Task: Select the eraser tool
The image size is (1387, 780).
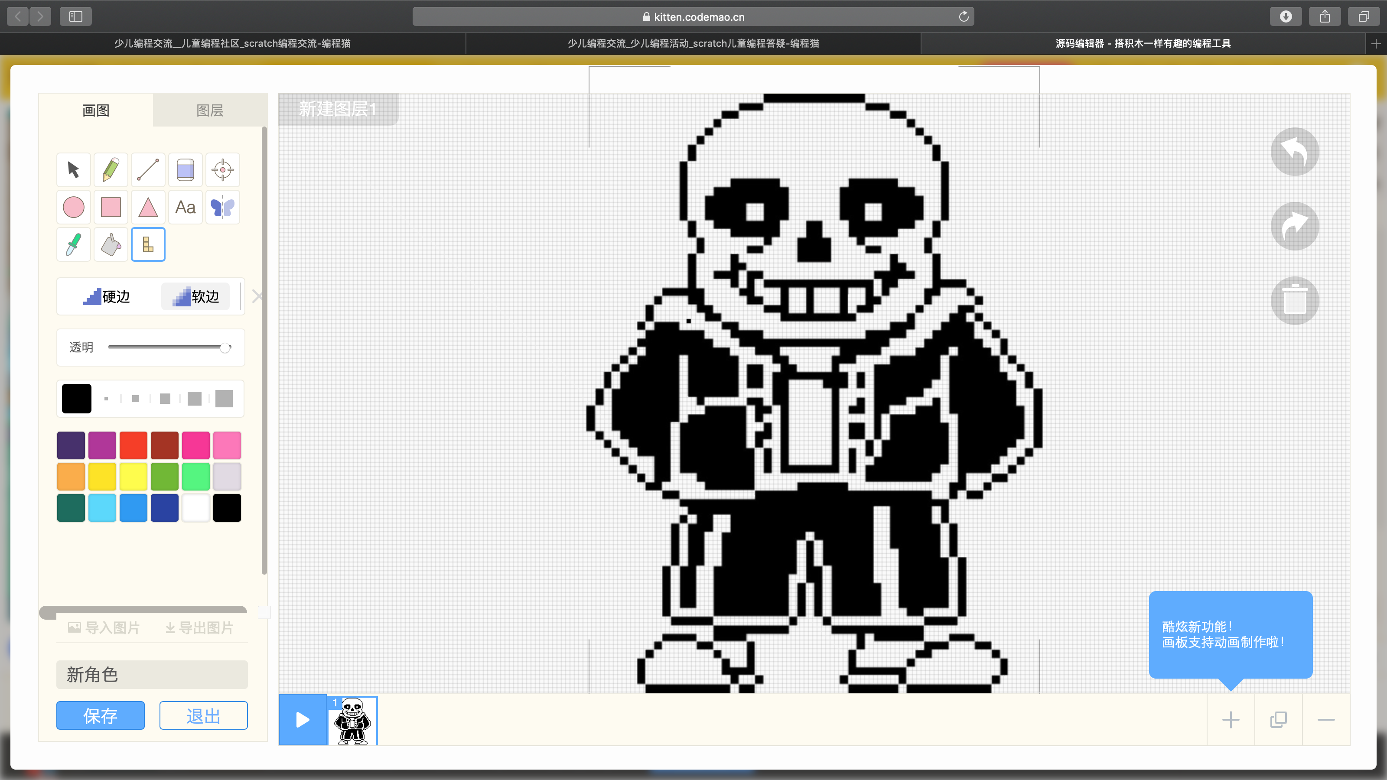Action: point(185,169)
